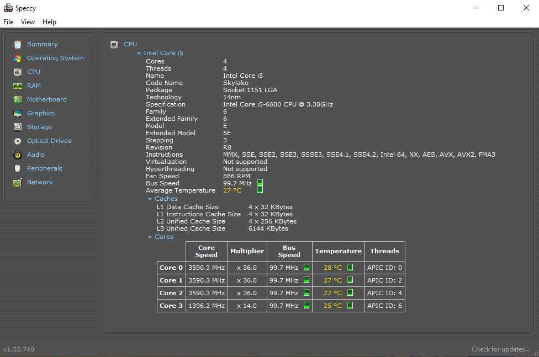The width and height of the screenshot is (539, 357).
Task: Click the Peripherals mouse icon
Action: 18,168
